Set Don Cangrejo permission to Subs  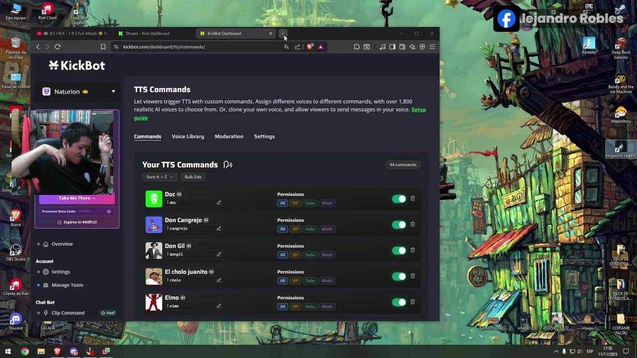[310, 229]
